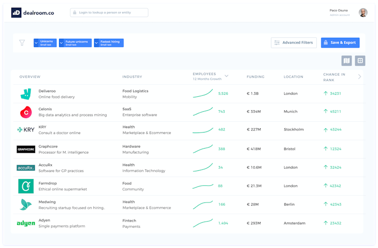
Task: Open the Graphcore logo
Action: coord(26,150)
